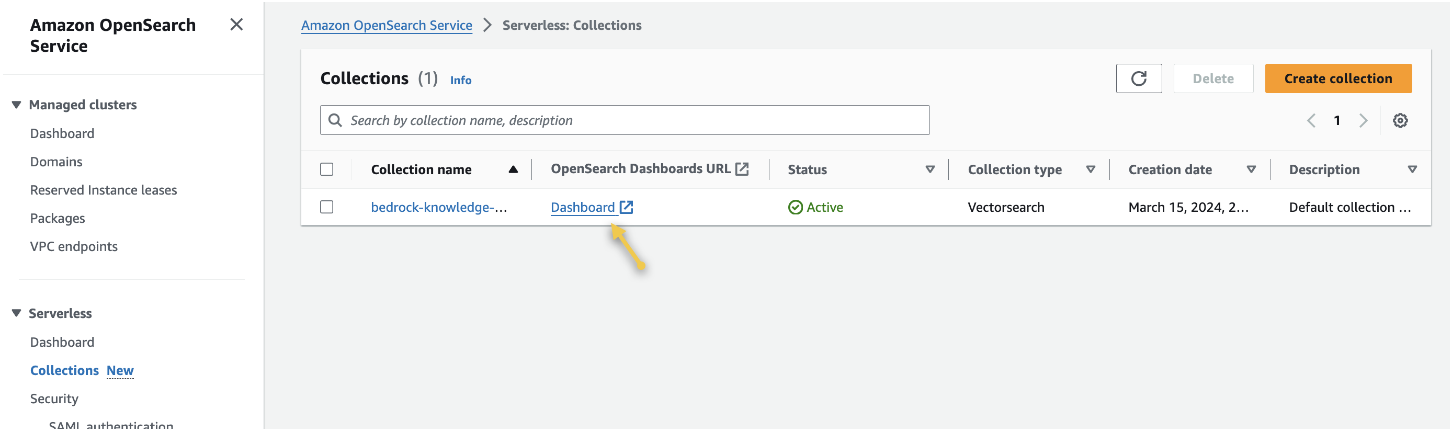Click the Create collection button
The height and width of the screenshot is (432, 1452).
coord(1338,78)
